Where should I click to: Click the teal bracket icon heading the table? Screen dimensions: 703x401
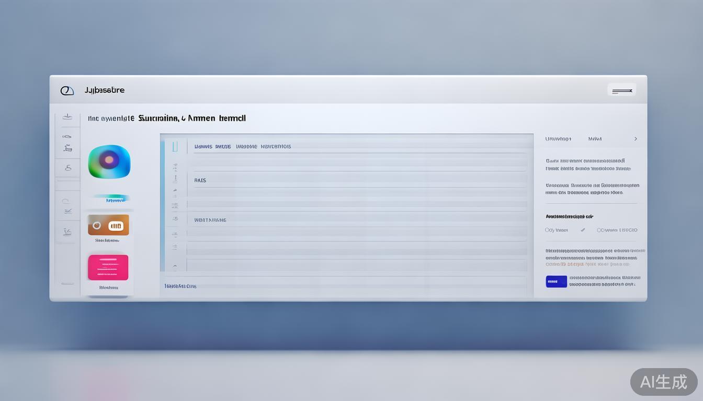pos(175,146)
